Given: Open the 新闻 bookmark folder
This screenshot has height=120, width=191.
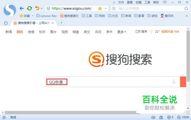Looking at the screenshot, I should pos(126,16).
